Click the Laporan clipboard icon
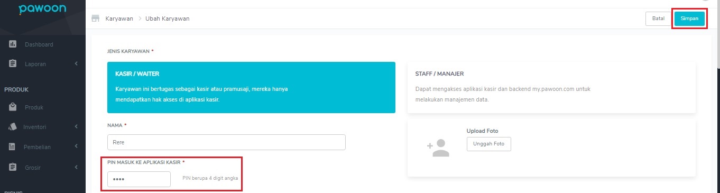The image size is (720, 193). click(x=13, y=64)
